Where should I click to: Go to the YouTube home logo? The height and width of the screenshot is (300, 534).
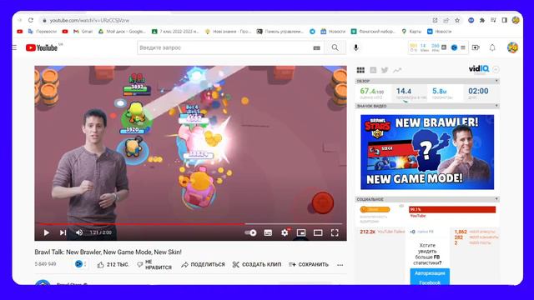pyautogui.click(x=42, y=48)
